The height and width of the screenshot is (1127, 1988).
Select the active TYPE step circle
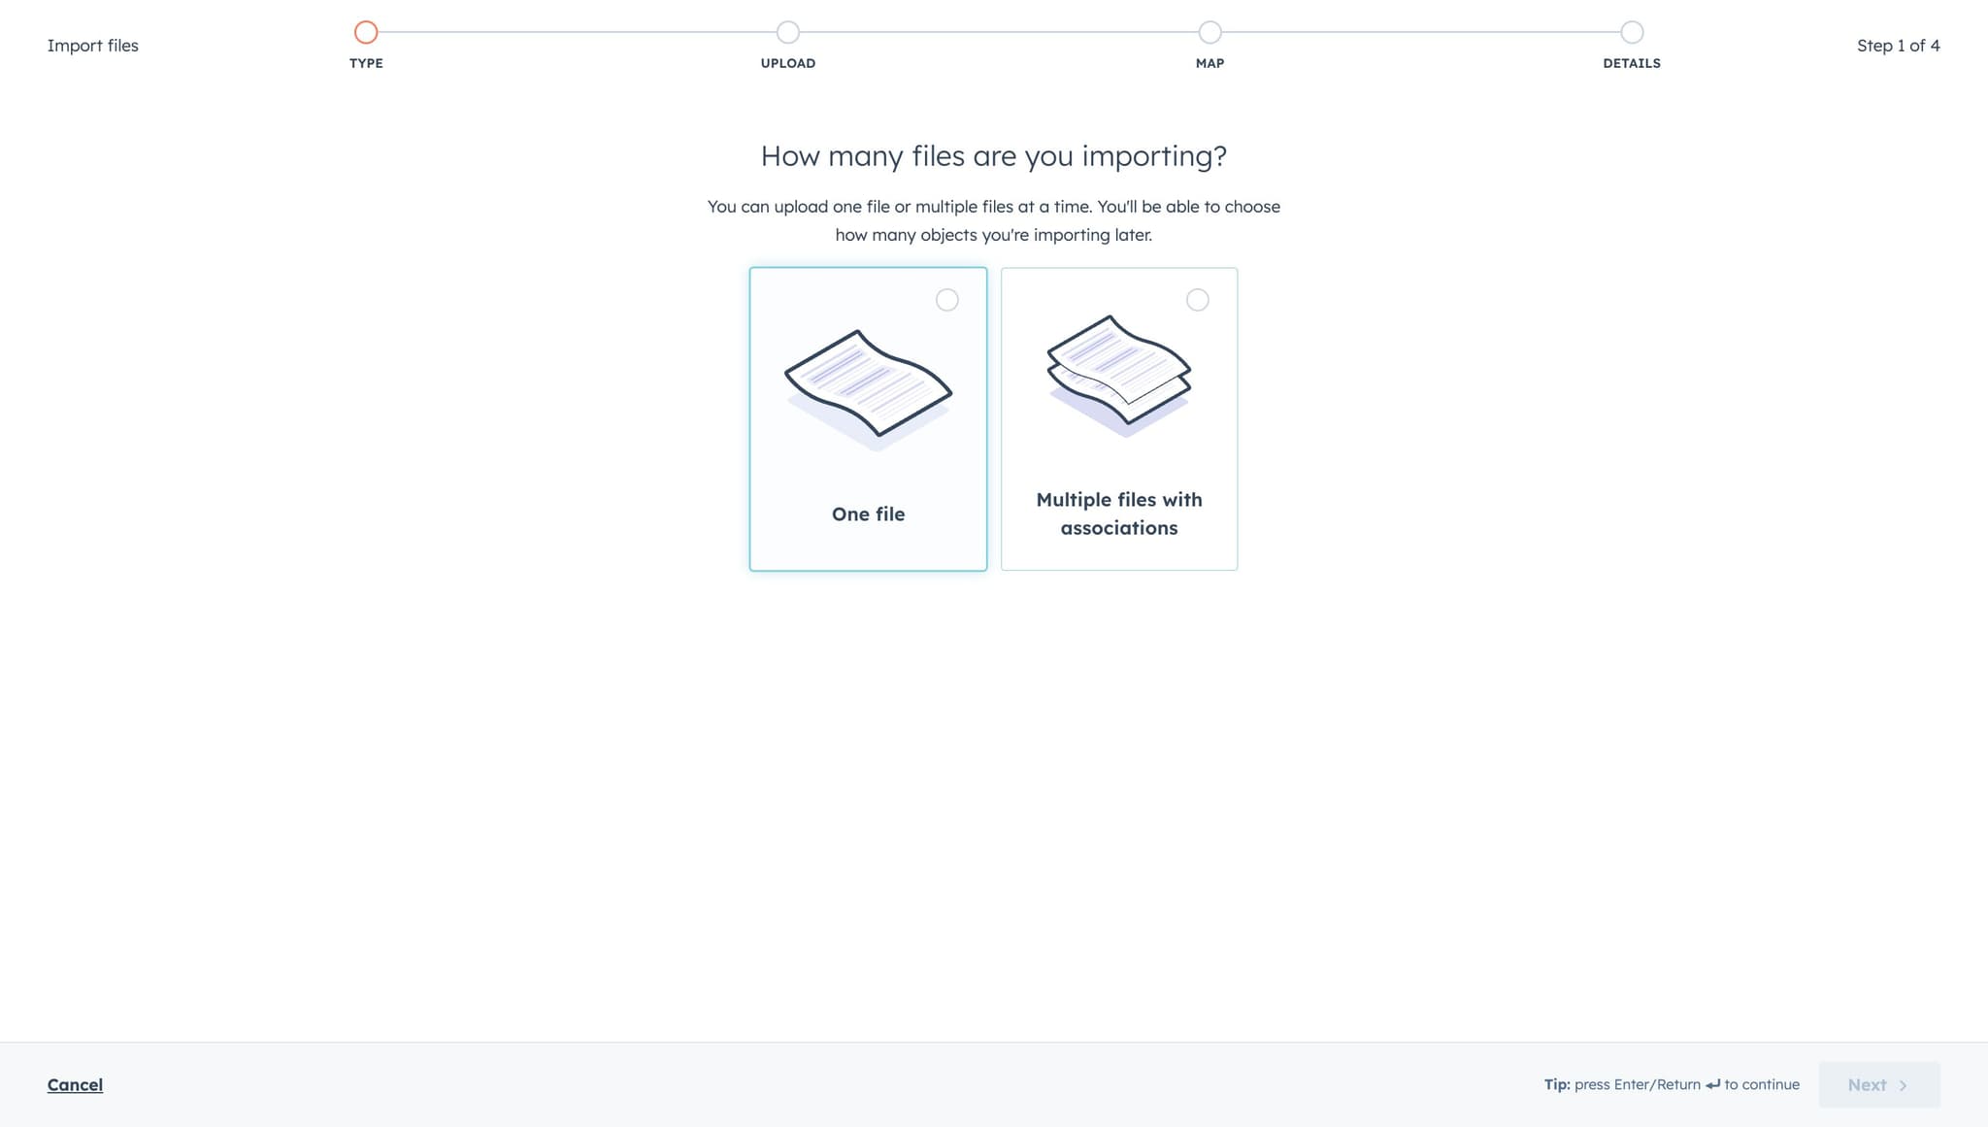[x=366, y=32]
